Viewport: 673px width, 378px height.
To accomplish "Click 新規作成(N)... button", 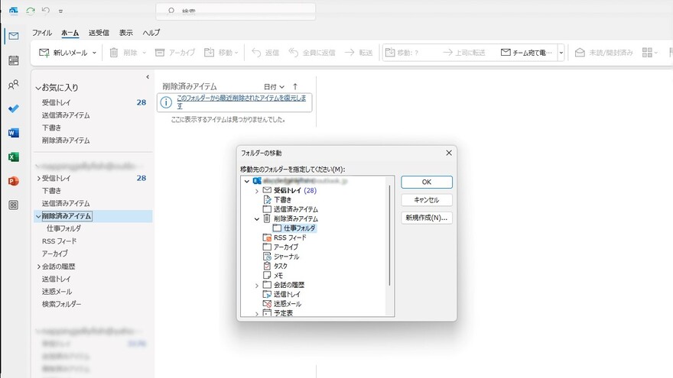I will tap(427, 218).
